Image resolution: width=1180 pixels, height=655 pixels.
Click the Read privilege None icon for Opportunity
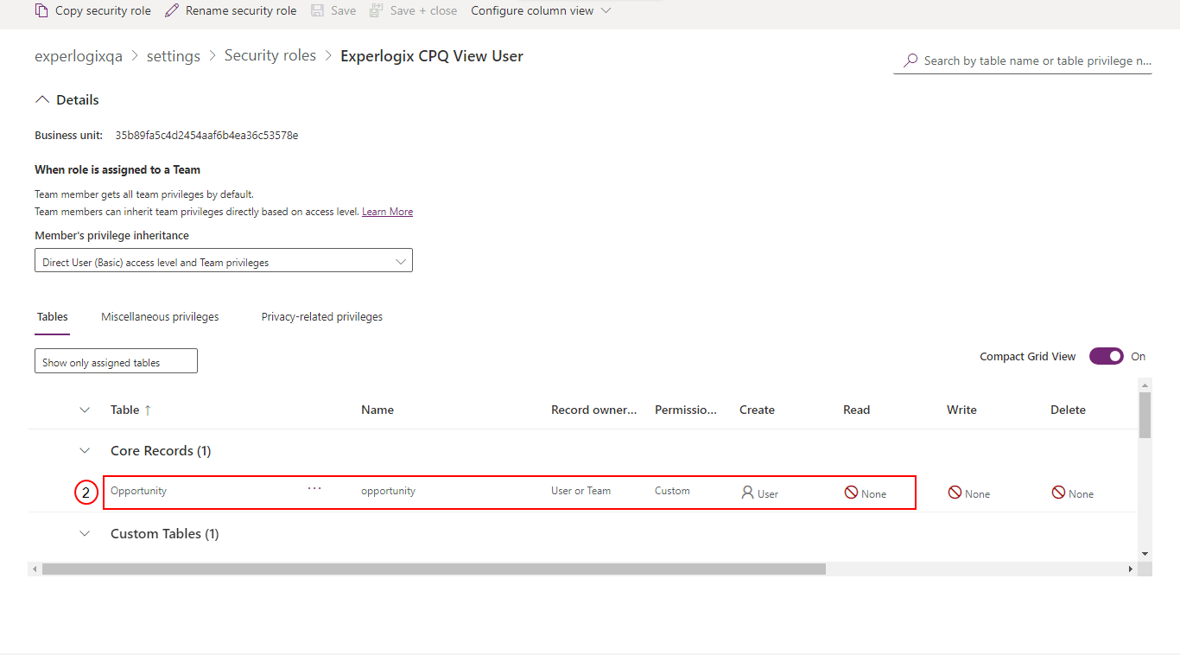point(851,493)
